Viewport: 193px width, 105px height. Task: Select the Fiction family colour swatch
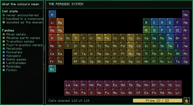[x=4, y=70]
